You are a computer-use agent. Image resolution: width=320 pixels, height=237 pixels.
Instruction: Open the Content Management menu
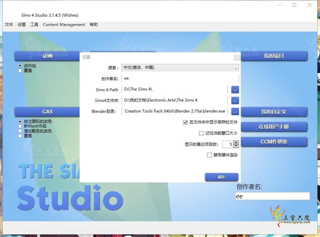pyautogui.click(x=64, y=25)
